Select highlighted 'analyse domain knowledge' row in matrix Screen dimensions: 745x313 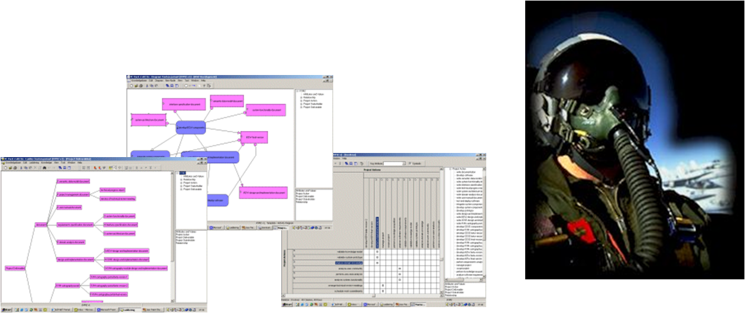point(349,263)
